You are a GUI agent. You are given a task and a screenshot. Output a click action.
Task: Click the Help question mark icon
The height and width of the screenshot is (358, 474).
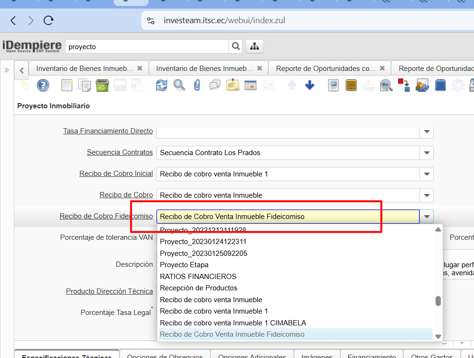(43, 86)
